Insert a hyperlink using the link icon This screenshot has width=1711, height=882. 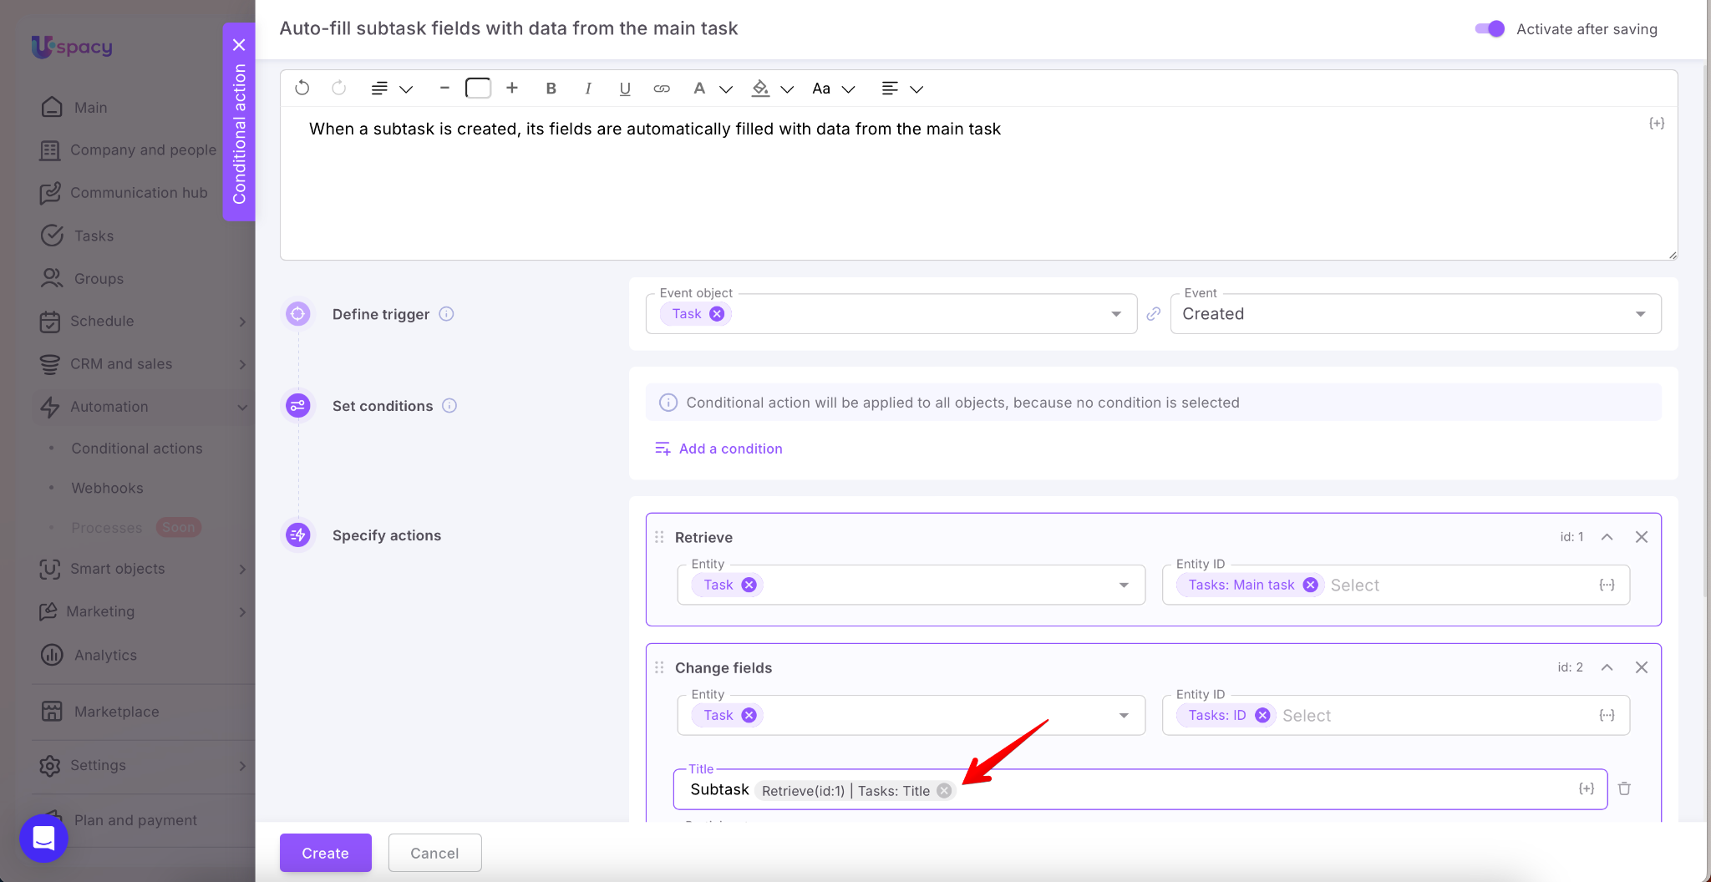[662, 89]
